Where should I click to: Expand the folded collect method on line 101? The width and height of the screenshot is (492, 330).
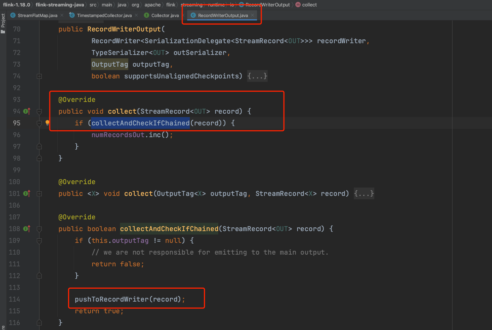click(x=39, y=194)
